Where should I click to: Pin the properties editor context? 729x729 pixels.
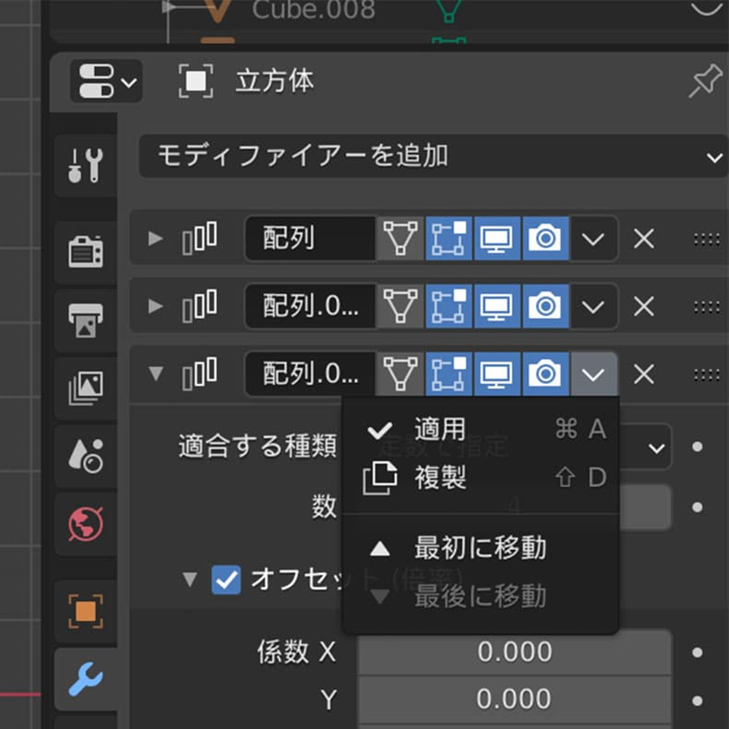705,81
